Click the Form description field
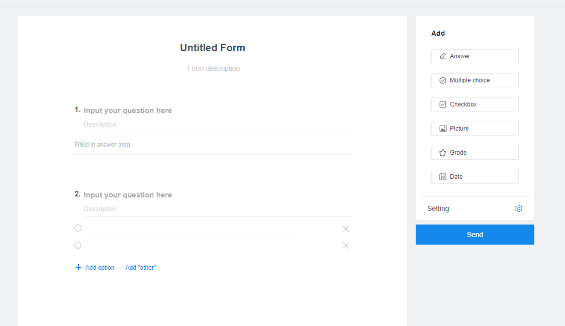 pos(213,68)
